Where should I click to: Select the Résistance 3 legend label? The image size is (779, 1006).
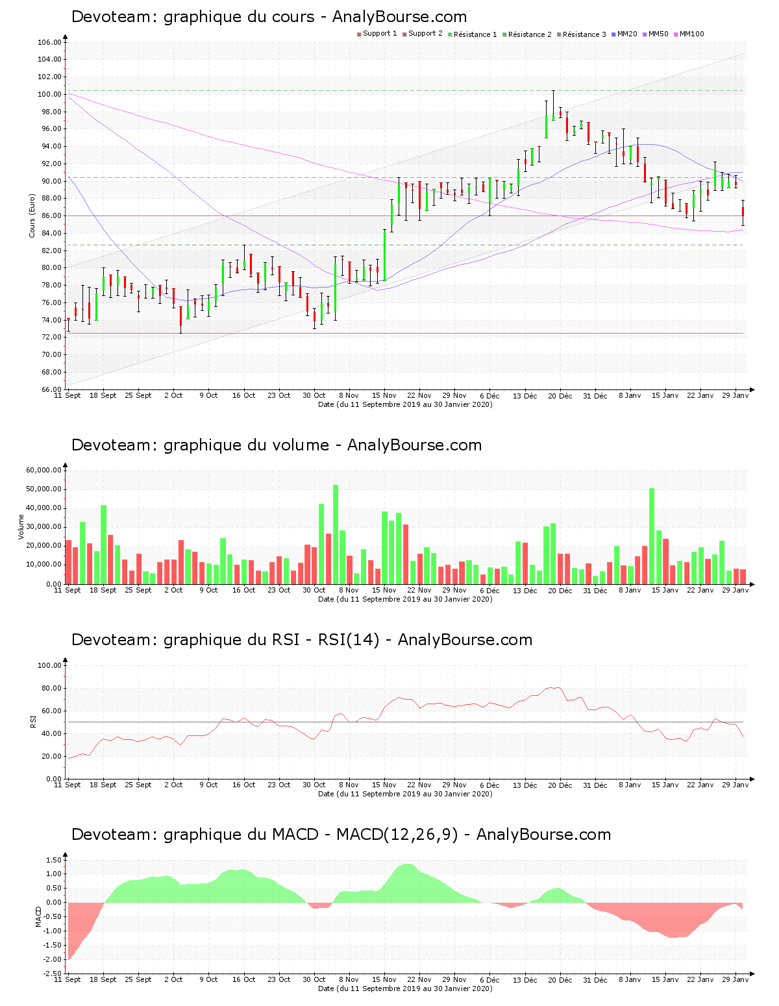point(584,34)
